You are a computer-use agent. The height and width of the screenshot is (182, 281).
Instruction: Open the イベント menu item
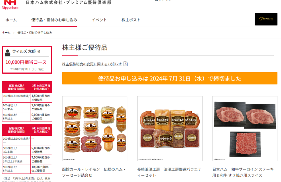point(99,20)
